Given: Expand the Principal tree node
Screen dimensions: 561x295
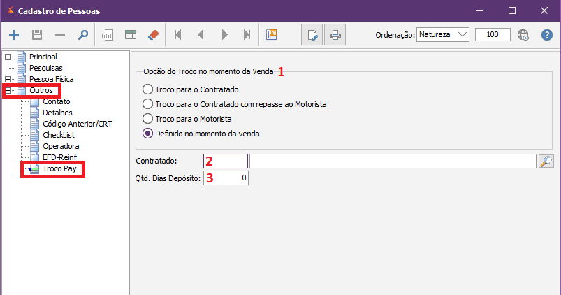Looking at the screenshot, I should [8, 57].
